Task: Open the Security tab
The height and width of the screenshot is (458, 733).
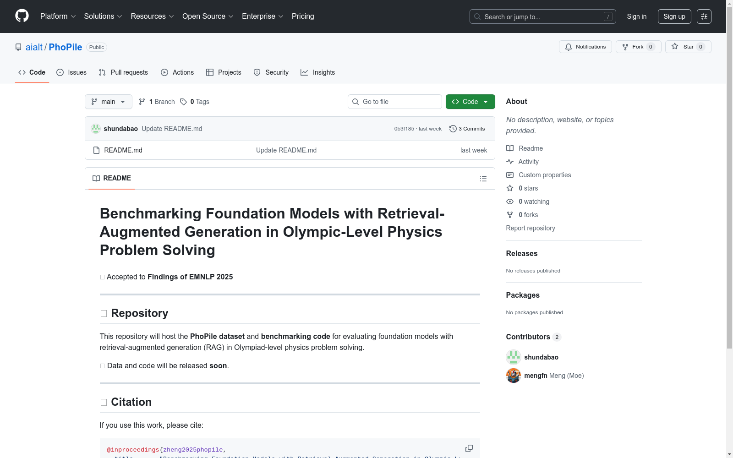Action: pos(271,72)
